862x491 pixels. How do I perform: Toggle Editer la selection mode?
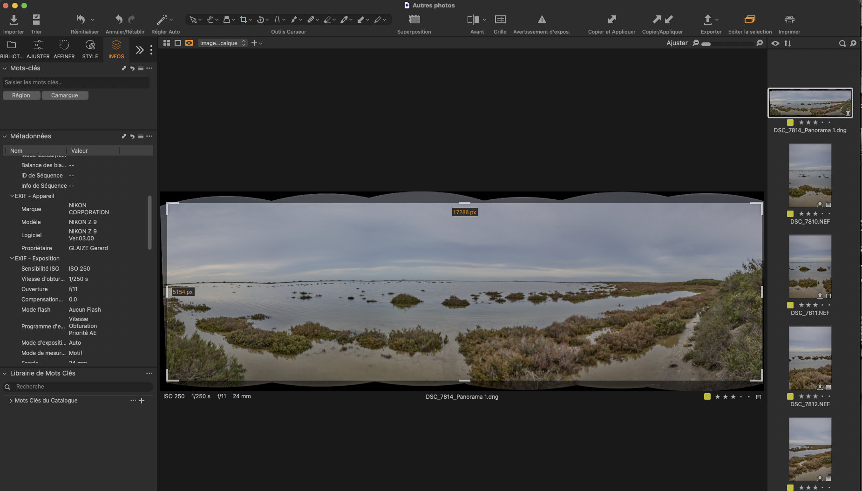click(x=750, y=20)
